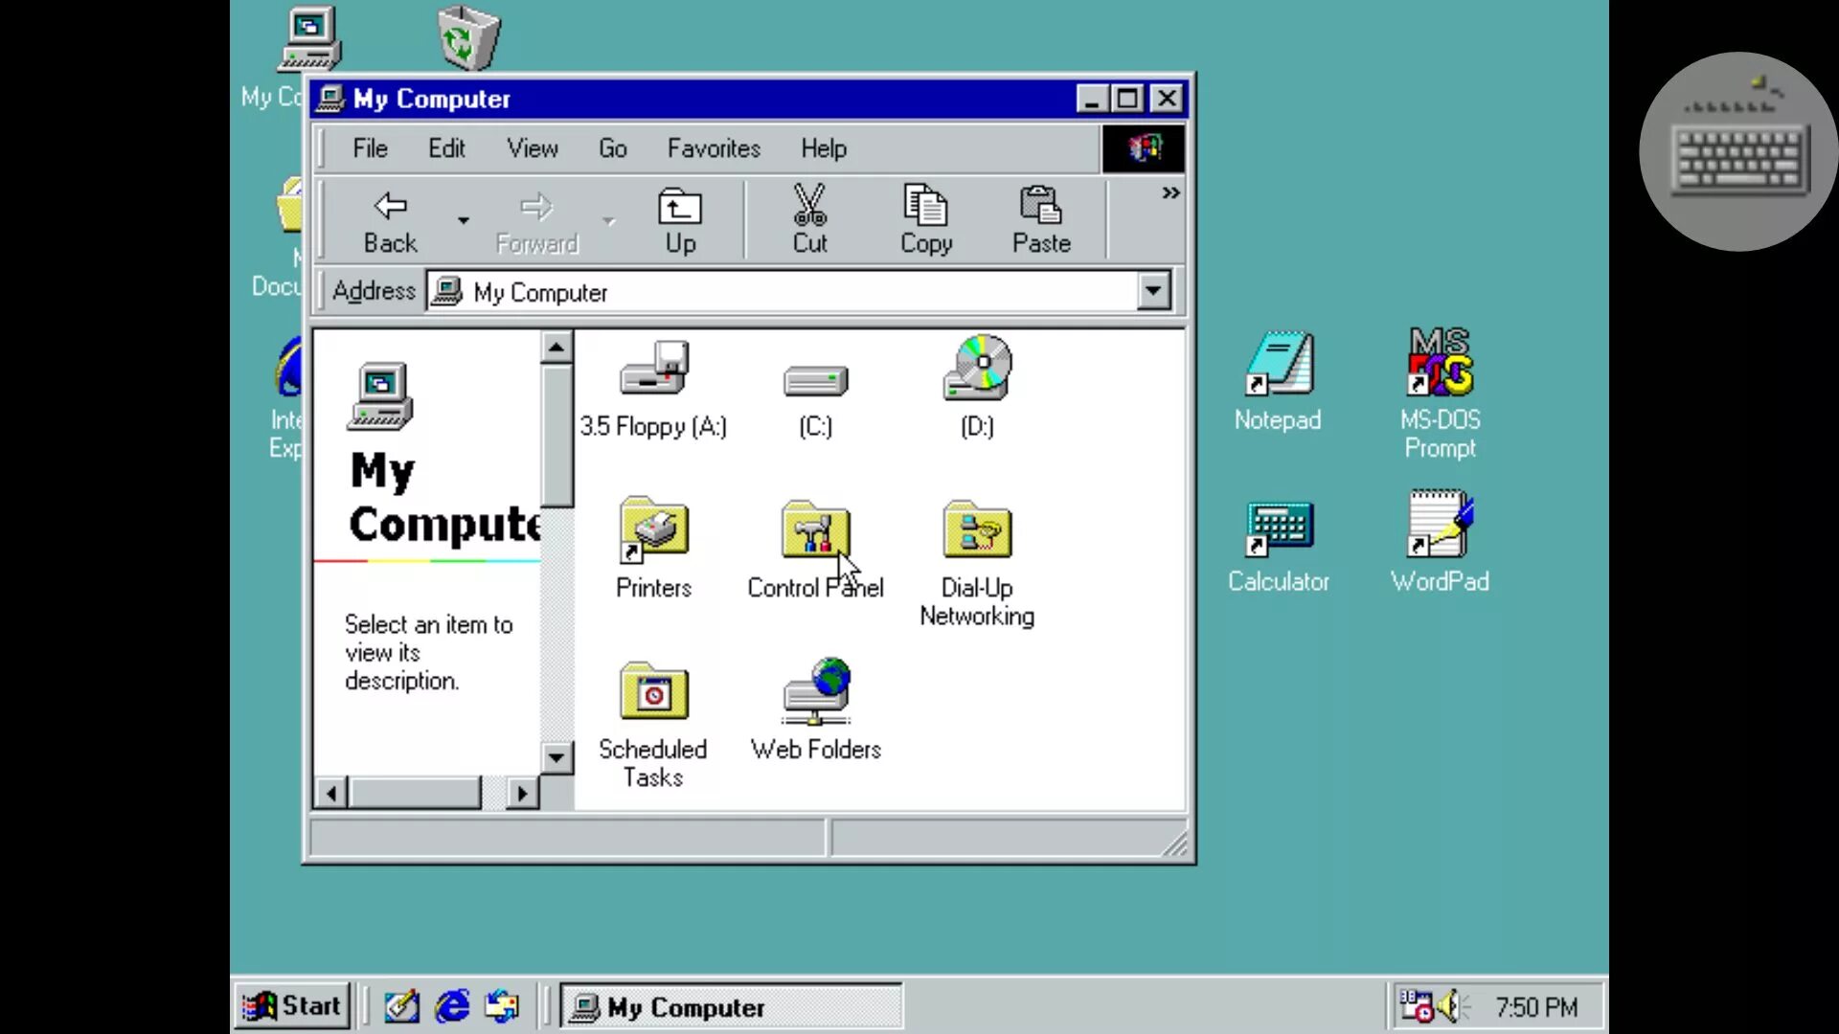The width and height of the screenshot is (1839, 1034).
Task: Click the info pane's scroll down arrow
Action: click(556, 758)
